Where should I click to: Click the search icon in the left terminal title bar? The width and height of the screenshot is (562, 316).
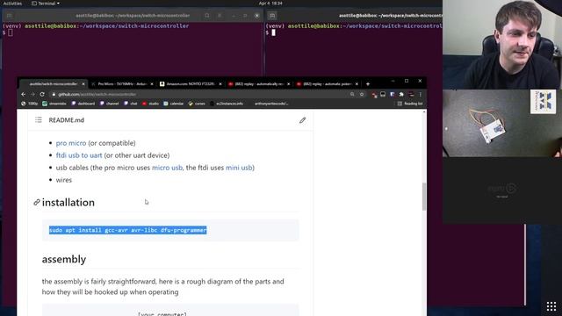click(x=207, y=16)
